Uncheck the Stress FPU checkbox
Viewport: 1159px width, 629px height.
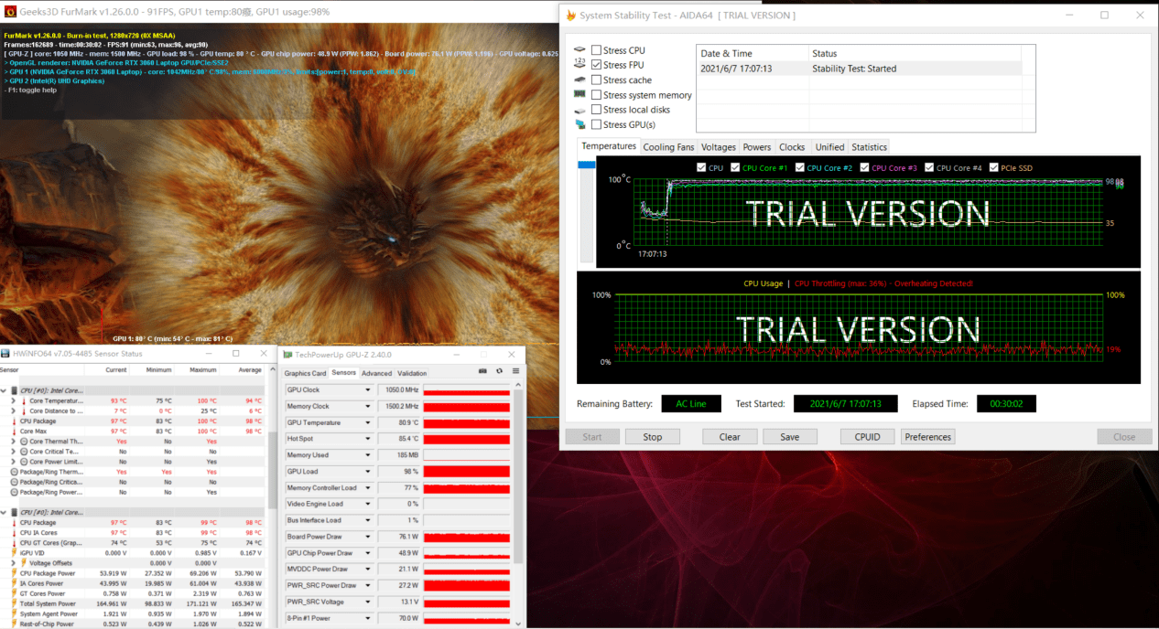click(597, 65)
